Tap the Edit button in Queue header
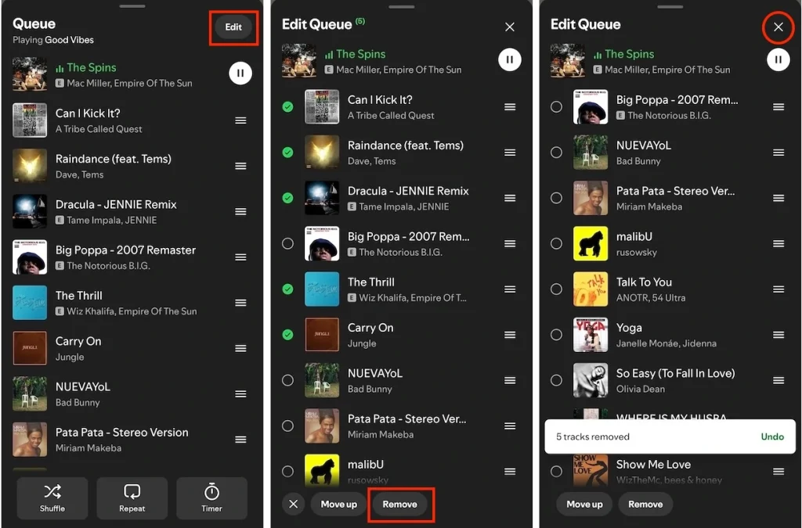This screenshot has width=802, height=528. (233, 27)
